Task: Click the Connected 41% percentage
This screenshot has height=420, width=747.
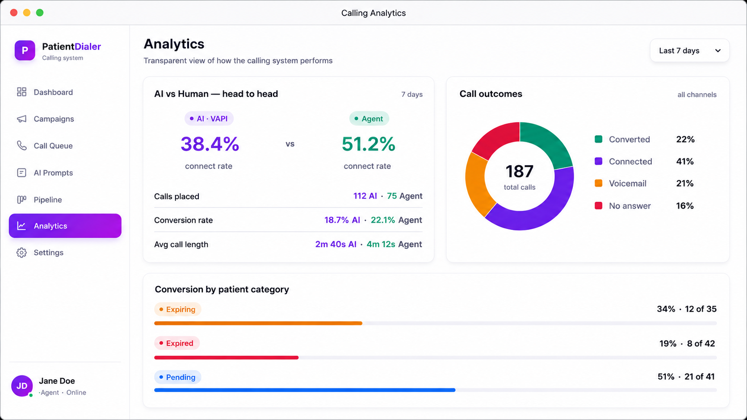Action: 685,162
